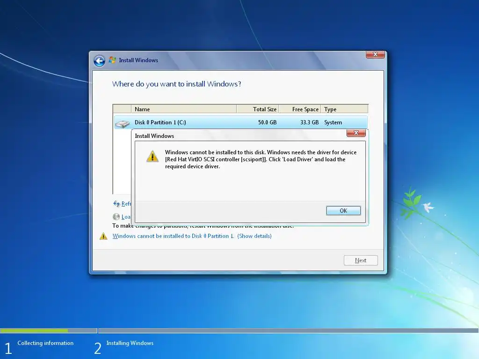Click the Name column header
Screen dimensions: 479x359
[183, 109]
